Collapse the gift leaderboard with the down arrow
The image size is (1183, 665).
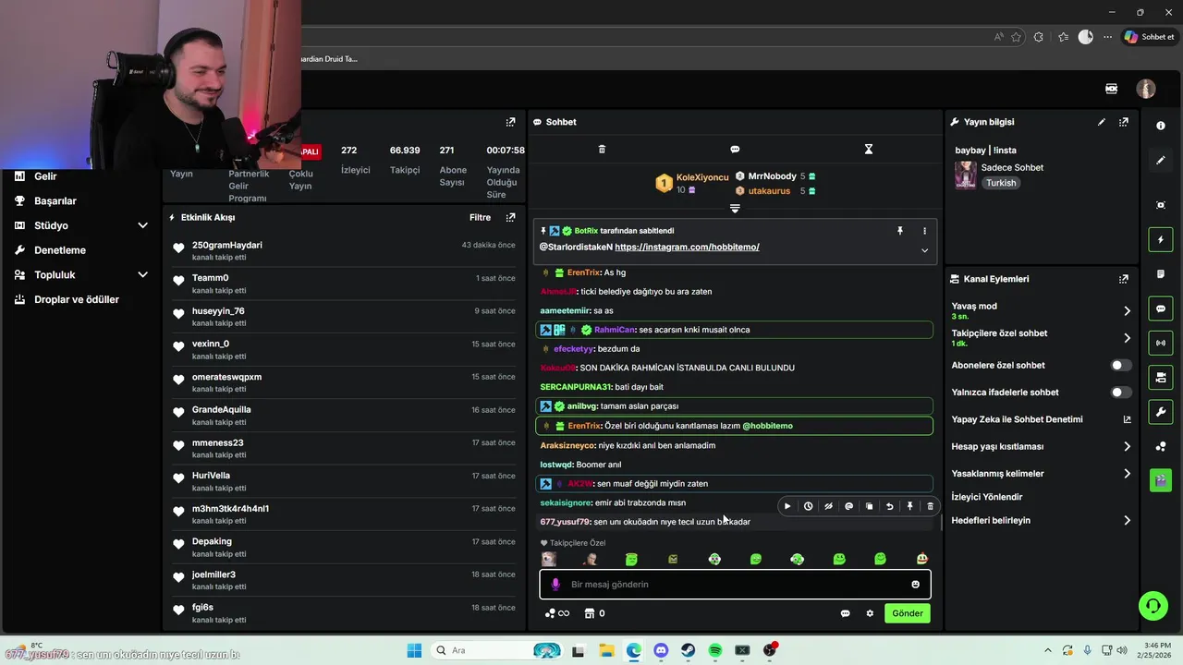pyautogui.click(x=735, y=209)
